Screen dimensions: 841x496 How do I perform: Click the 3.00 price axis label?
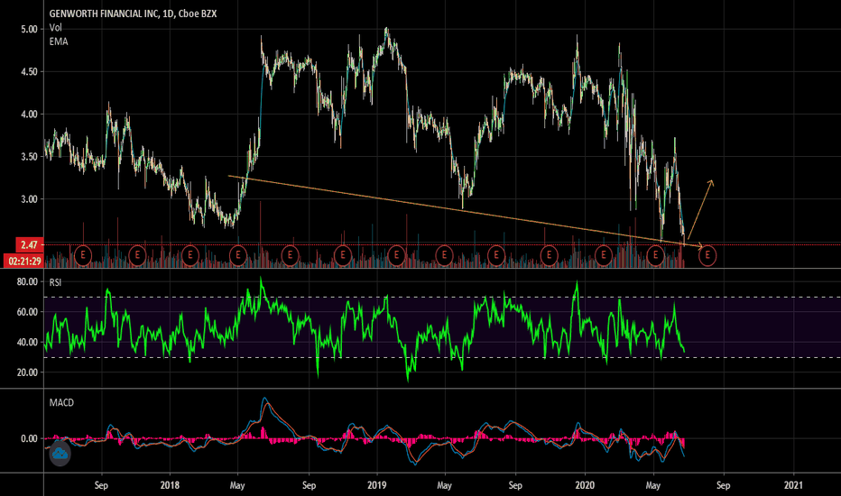coord(29,199)
